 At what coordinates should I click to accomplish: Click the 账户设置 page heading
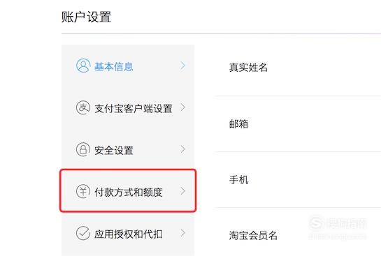pos(87,17)
